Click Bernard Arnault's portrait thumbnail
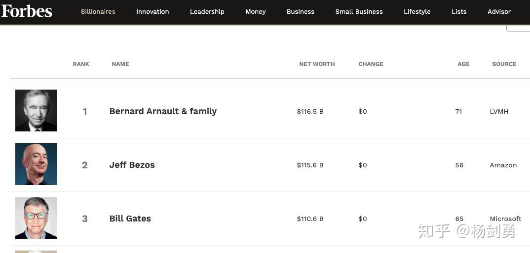 36,111
